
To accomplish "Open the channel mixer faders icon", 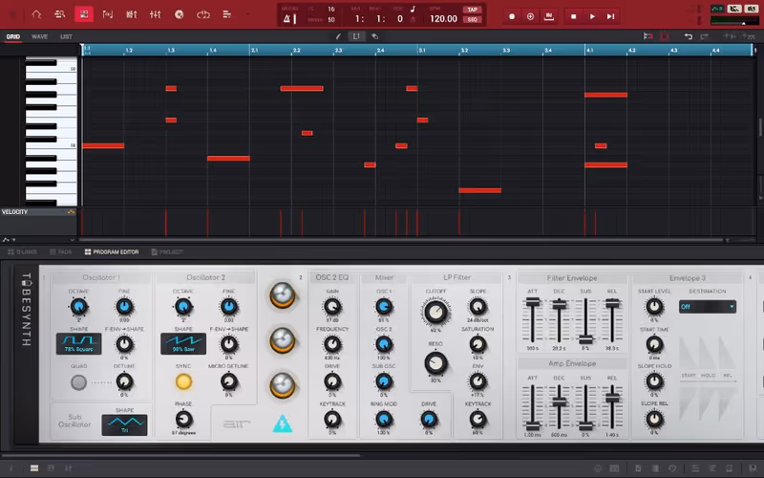I will click(x=156, y=14).
